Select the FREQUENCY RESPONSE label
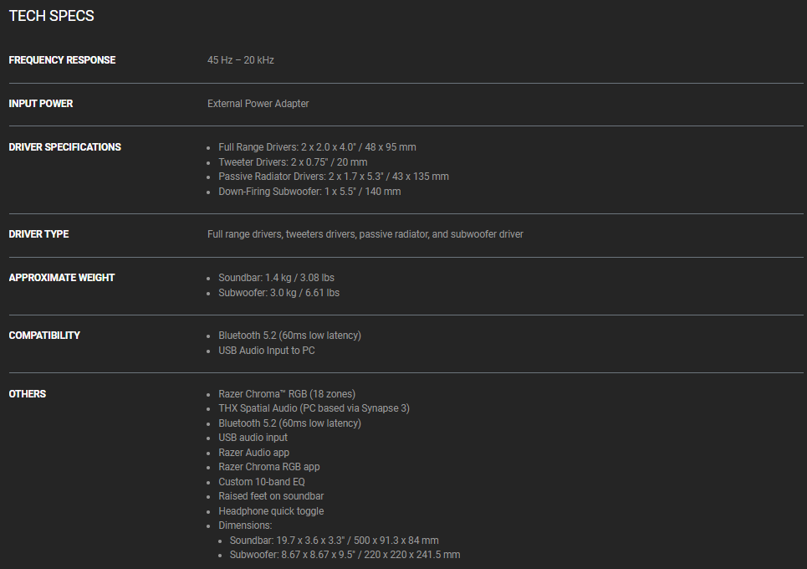Viewport: 807px width, 569px height. (62, 60)
